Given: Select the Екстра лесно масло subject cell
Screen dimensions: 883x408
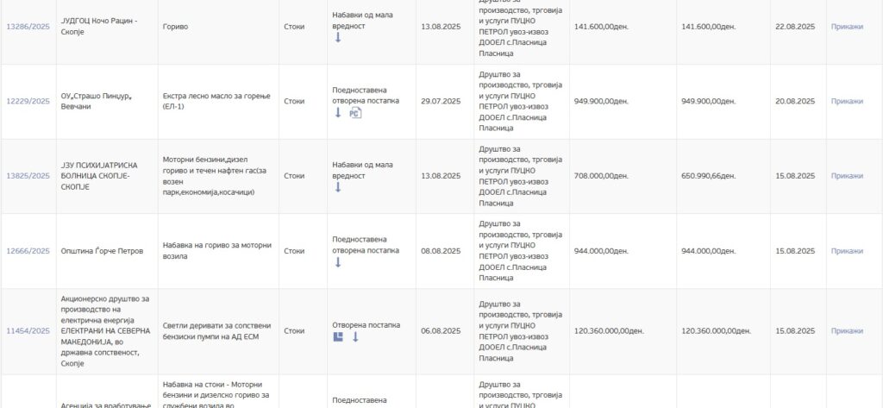Looking at the screenshot, I should click(218, 102).
